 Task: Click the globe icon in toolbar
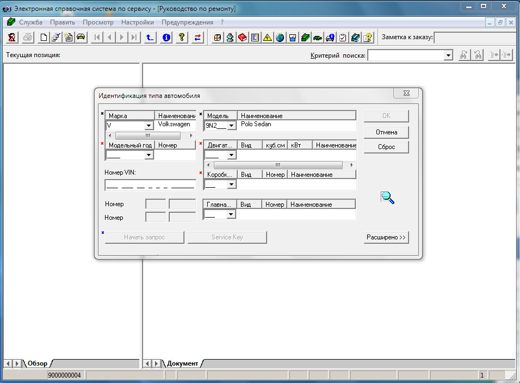(280, 38)
